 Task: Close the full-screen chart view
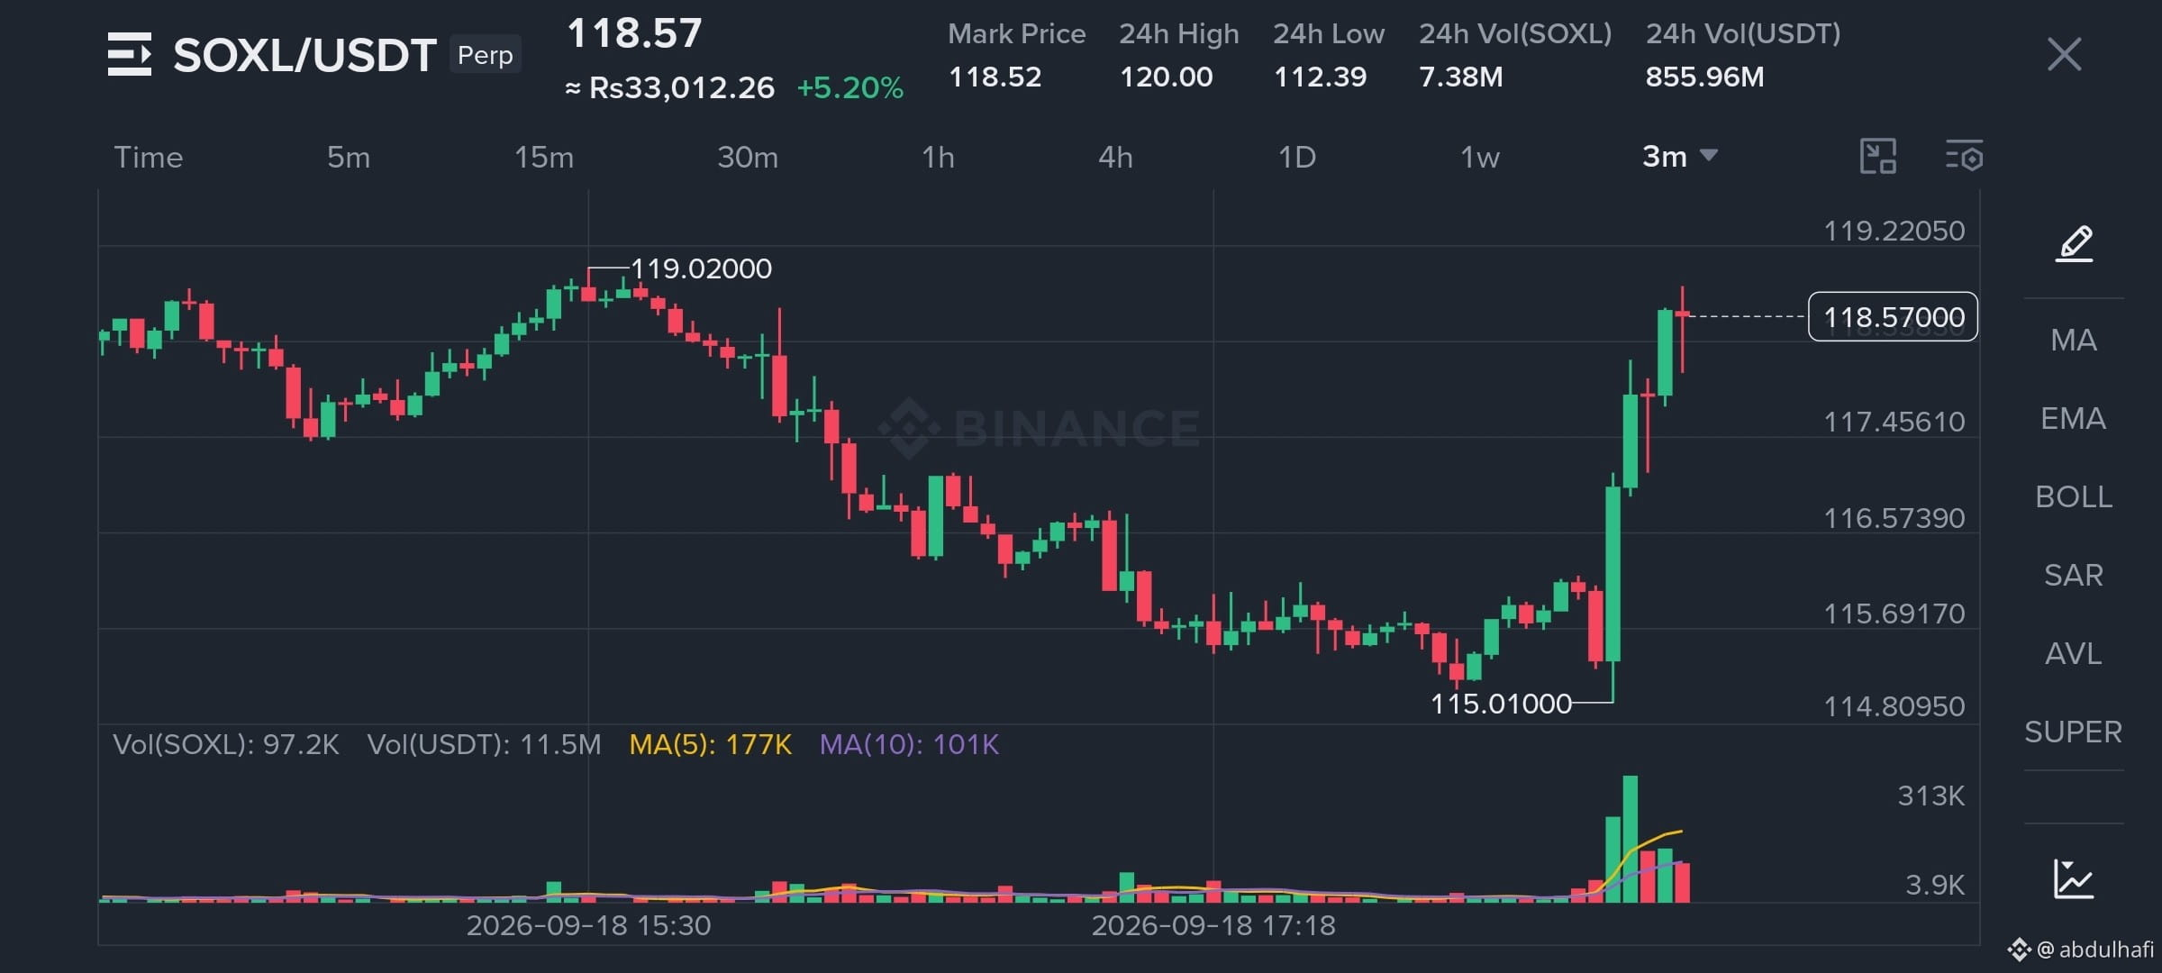point(2064,54)
